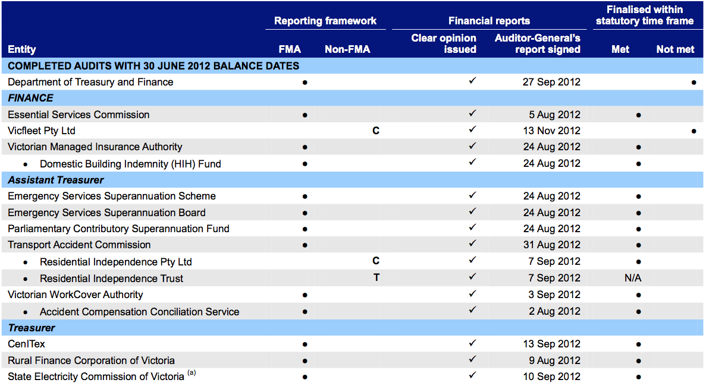Select 'Domestic Building Indemnity (HIH) Fund' text
This screenshot has height=386, width=706.
130,164
